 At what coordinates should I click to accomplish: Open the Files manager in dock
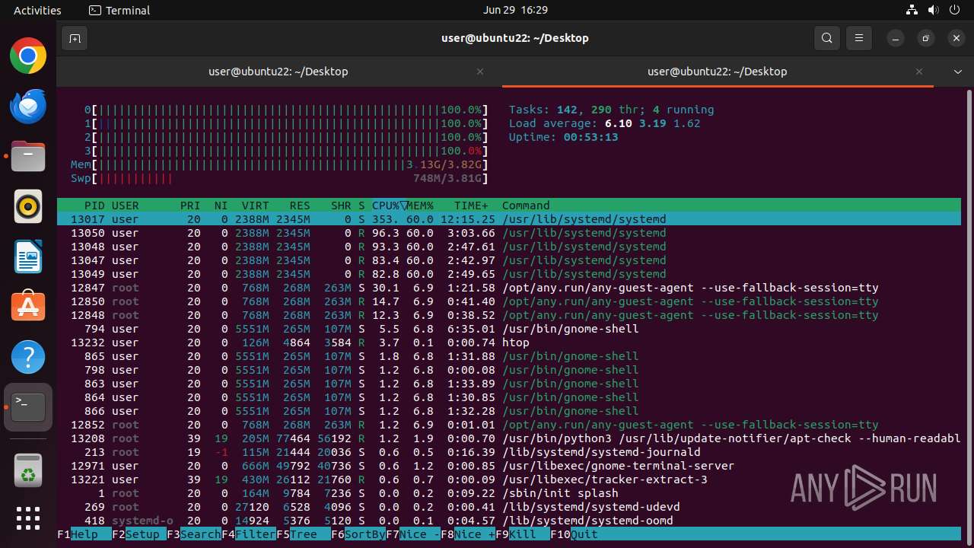click(28, 157)
